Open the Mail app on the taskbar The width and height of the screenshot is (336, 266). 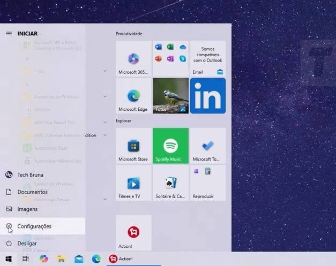pyautogui.click(x=79, y=259)
